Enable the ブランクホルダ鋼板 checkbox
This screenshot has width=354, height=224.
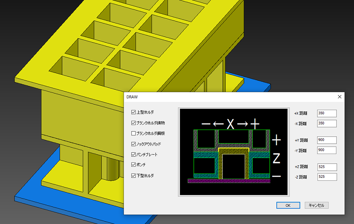coord(134,133)
